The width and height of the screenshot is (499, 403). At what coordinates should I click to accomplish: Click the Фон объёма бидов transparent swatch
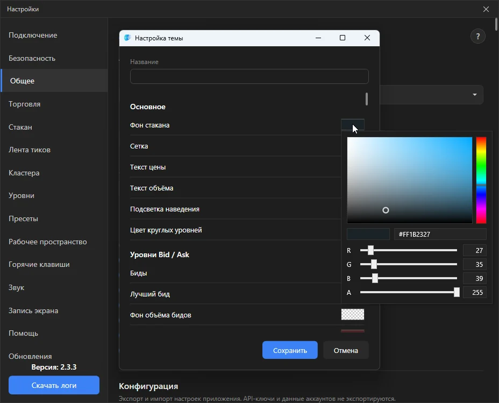coord(353,315)
